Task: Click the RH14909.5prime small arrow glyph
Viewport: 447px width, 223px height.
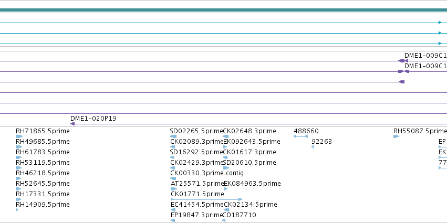Action: click(17, 210)
